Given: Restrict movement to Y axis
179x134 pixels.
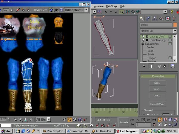Looking at the screenshot, I should [111, 12].
